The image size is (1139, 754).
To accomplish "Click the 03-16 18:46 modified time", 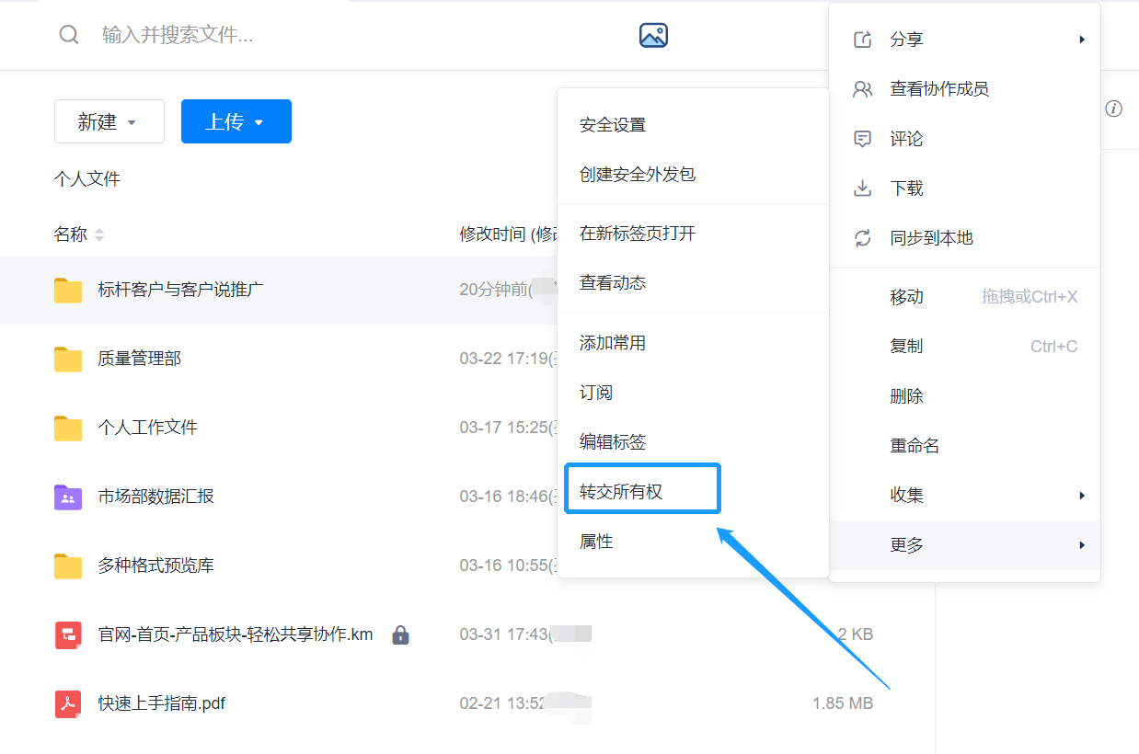I will pyautogui.click(x=506, y=497).
